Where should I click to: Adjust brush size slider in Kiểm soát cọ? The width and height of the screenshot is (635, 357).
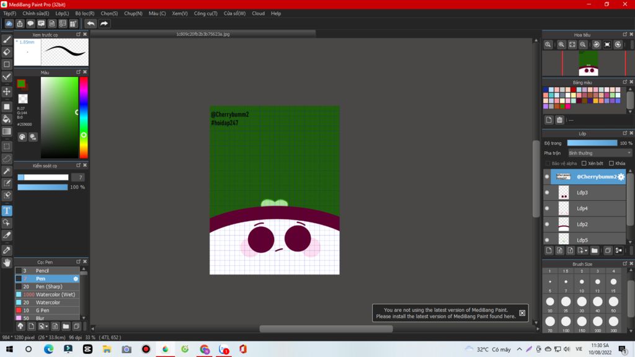click(x=43, y=177)
